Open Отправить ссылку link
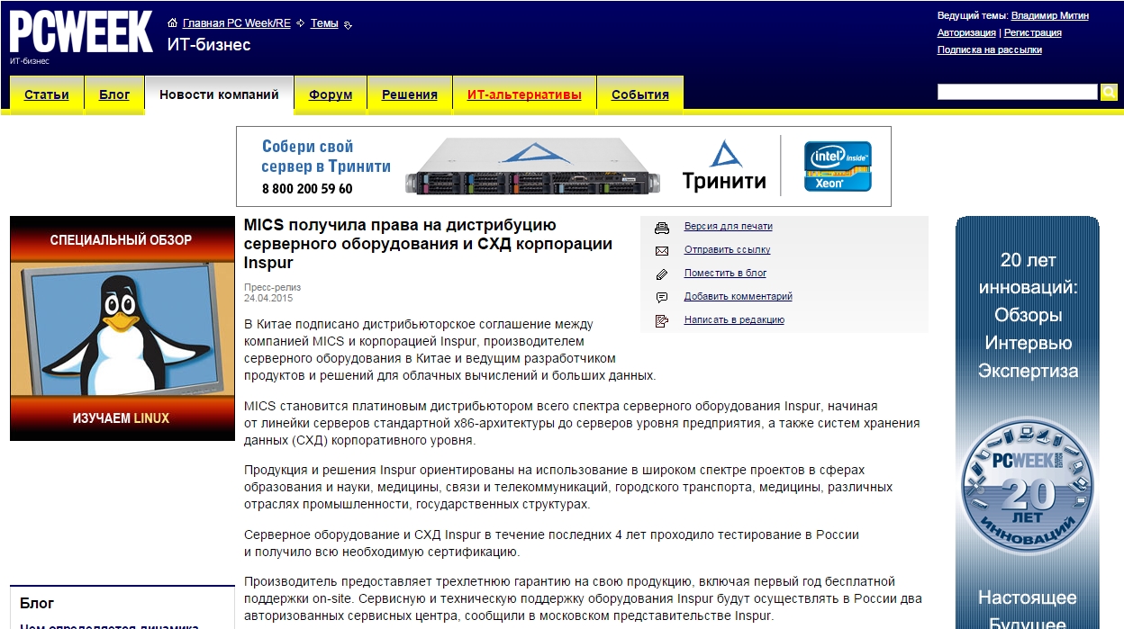The image size is (1124, 629). pyautogui.click(x=728, y=250)
